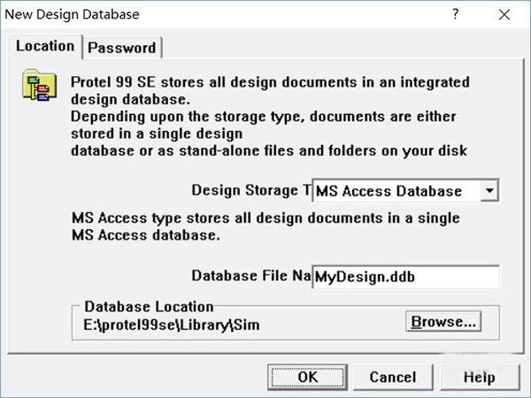Confirm with the OK button
531x398 pixels.
(x=307, y=377)
